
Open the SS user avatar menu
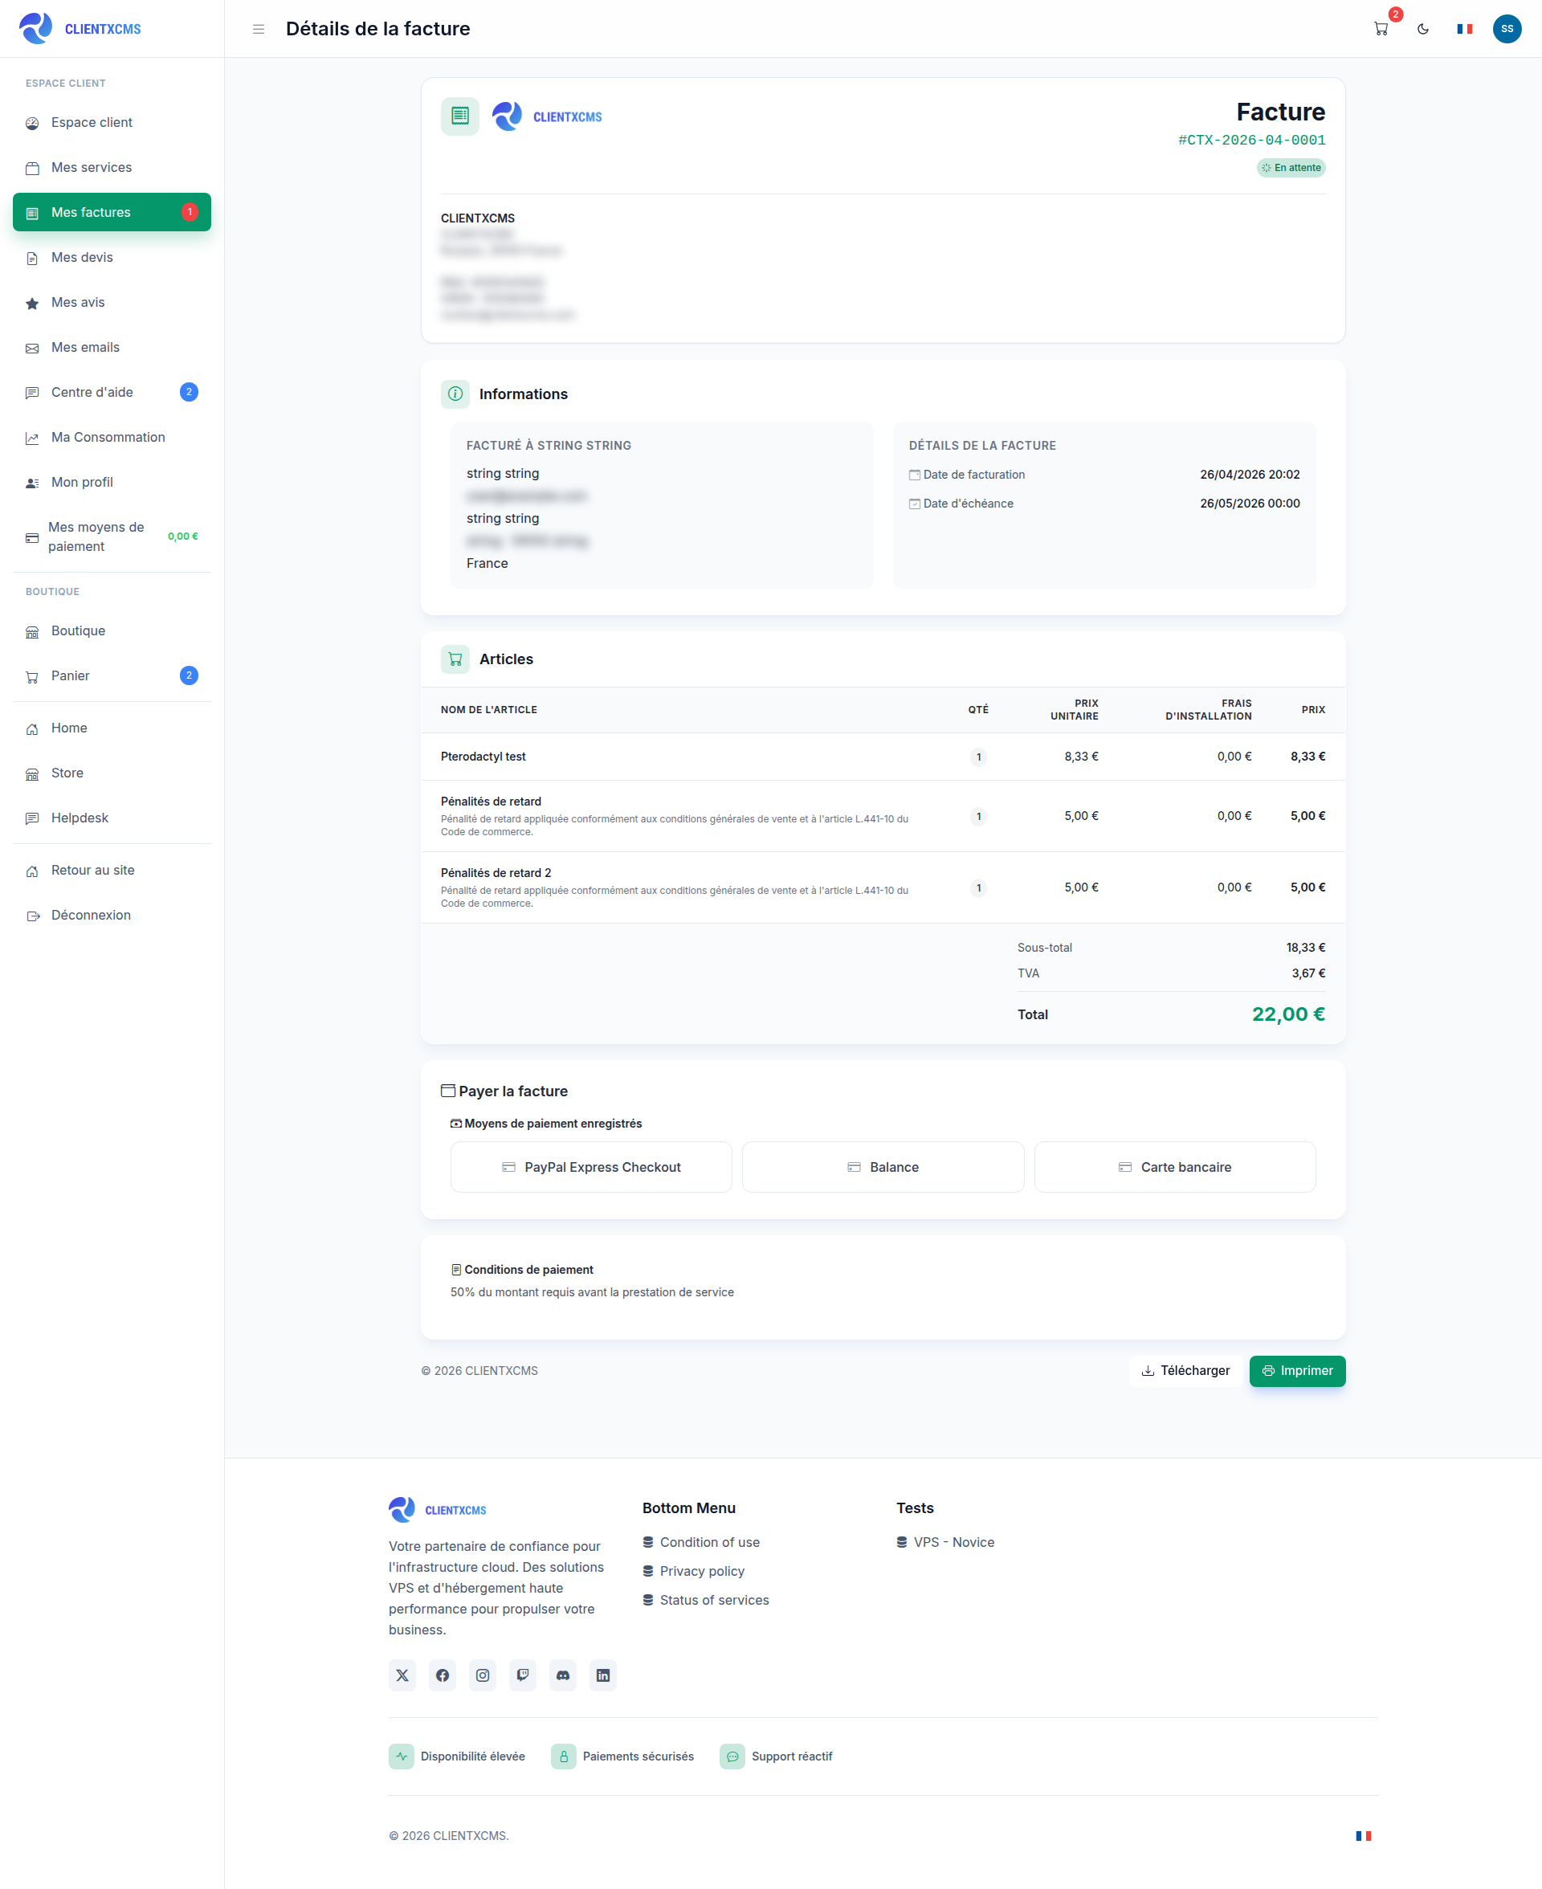tap(1507, 28)
